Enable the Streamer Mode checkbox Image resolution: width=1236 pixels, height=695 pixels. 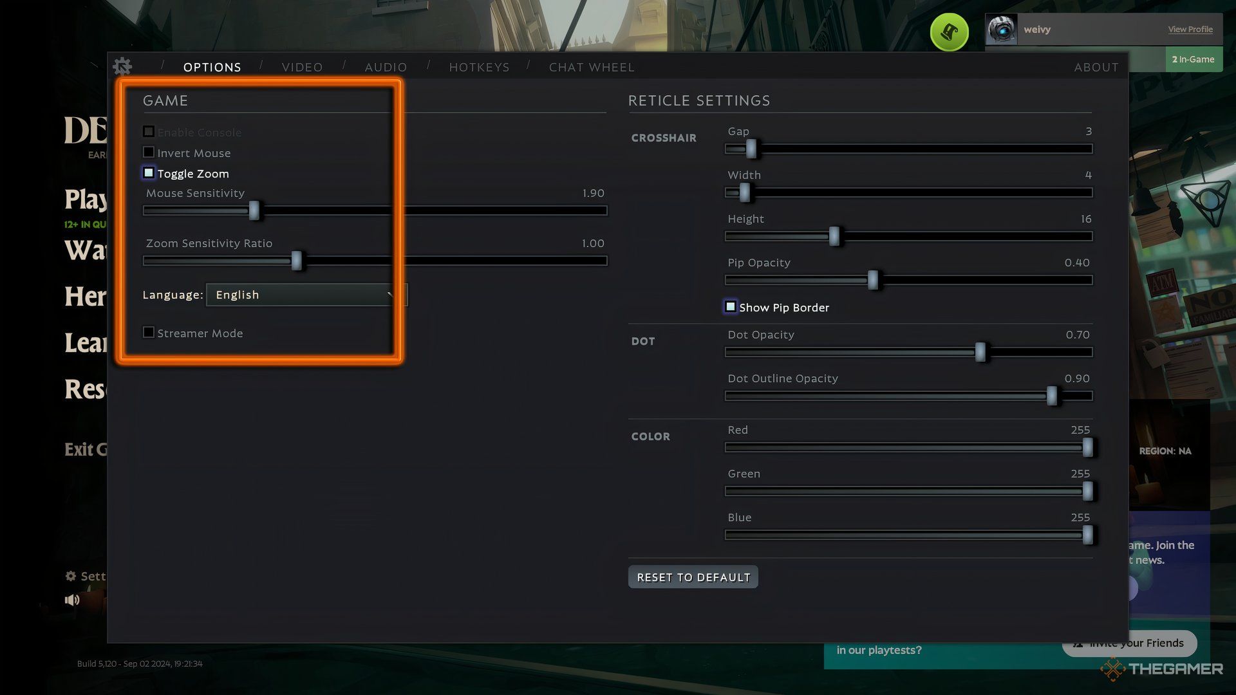coord(147,333)
